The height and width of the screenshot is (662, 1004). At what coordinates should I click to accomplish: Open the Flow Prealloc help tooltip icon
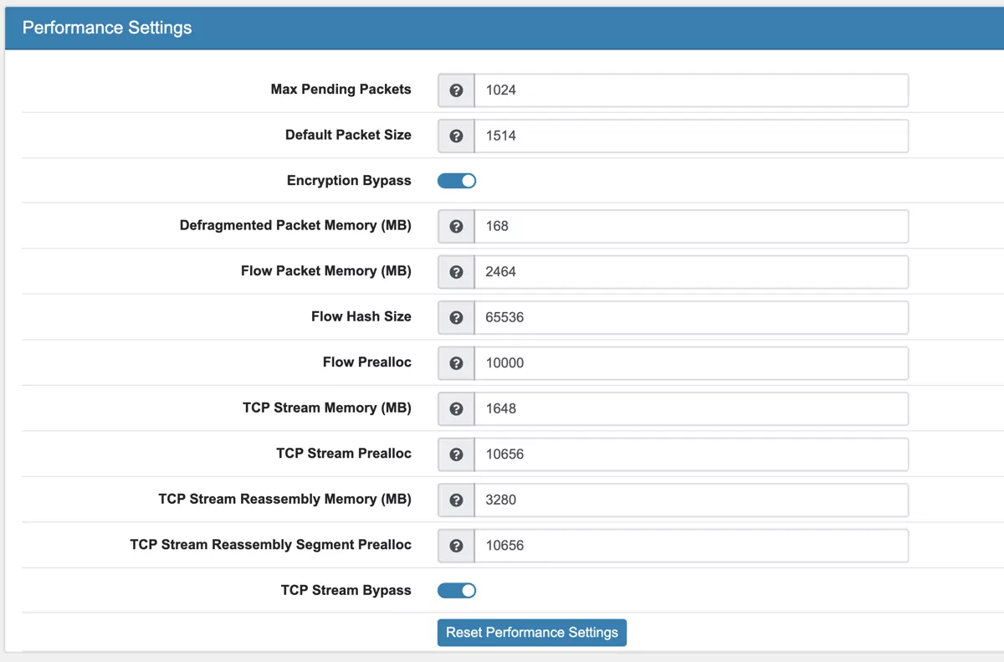456,363
